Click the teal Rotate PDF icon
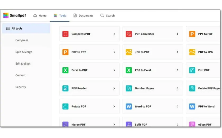The height and width of the screenshot is (138, 222). 65,107
